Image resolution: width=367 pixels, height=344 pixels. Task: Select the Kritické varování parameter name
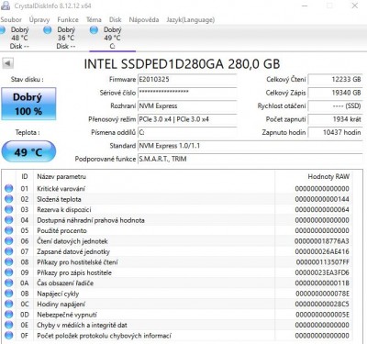(61, 189)
